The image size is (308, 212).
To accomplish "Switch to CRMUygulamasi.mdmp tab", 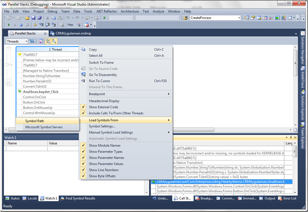I will point(71,33).
